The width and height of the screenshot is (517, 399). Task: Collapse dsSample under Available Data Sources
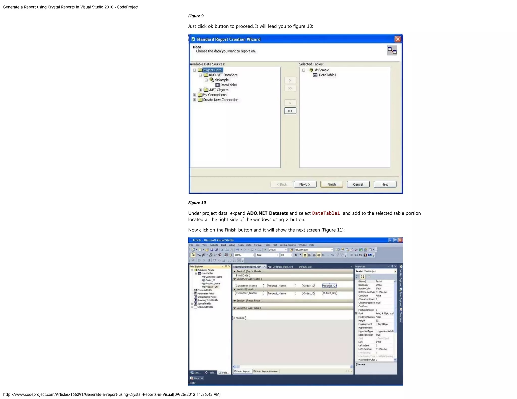tap(206, 80)
